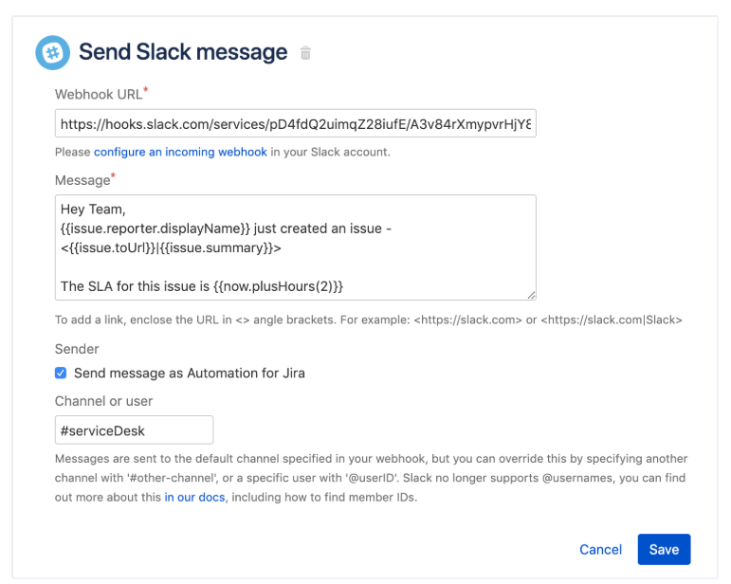This screenshot has width=731, height=584.
Task: Open 'configure an incoming webhook' link
Action: (x=180, y=152)
